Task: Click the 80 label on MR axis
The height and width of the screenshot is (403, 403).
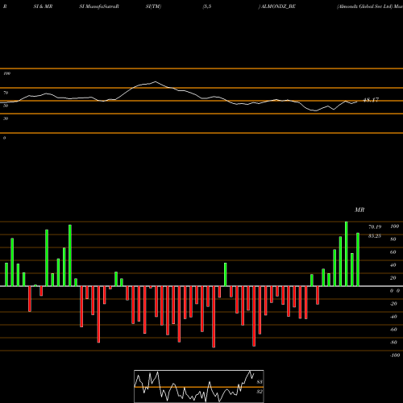Action: (393, 239)
